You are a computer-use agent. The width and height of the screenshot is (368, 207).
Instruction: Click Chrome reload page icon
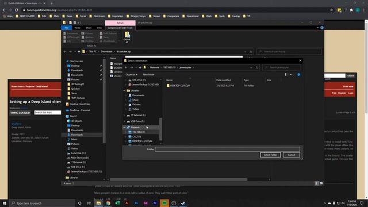click(17, 10)
